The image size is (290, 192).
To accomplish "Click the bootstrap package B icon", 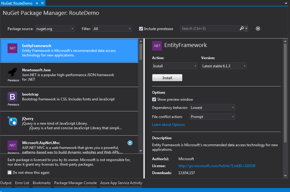I will (x=12, y=97).
